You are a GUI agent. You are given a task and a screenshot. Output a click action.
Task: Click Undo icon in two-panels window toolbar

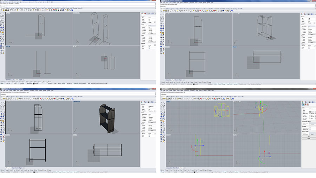point(20,10)
